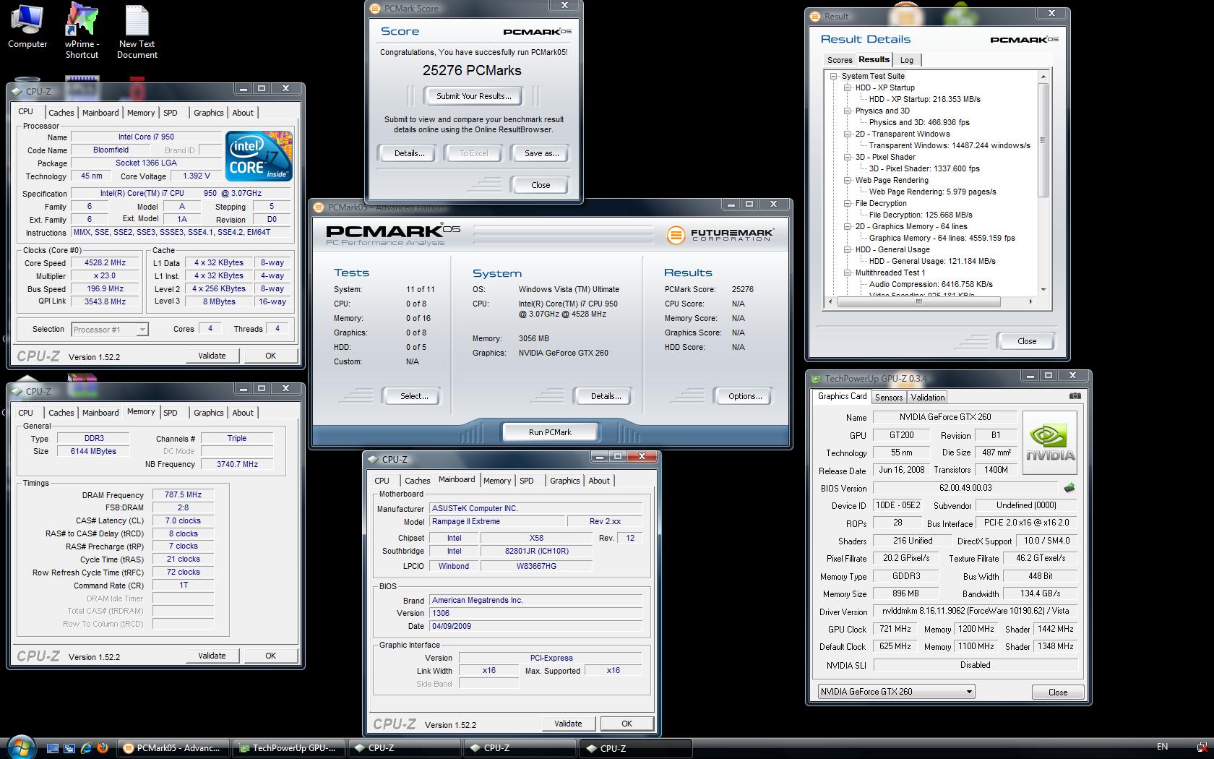Switch to TechPowerUp GPU-Z taskbar button
This screenshot has height=759, width=1214.
(x=289, y=748)
